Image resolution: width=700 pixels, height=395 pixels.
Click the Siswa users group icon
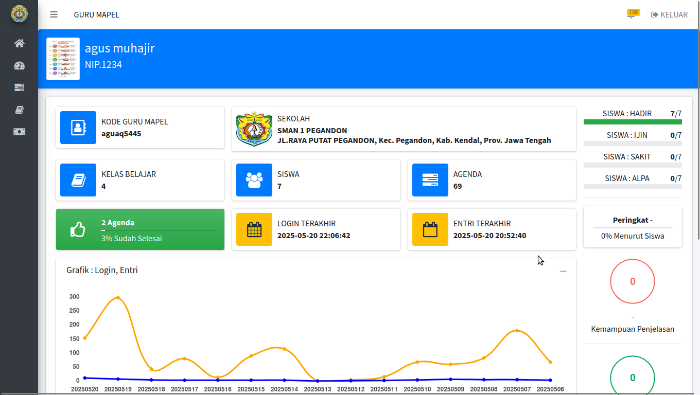point(254,180)
